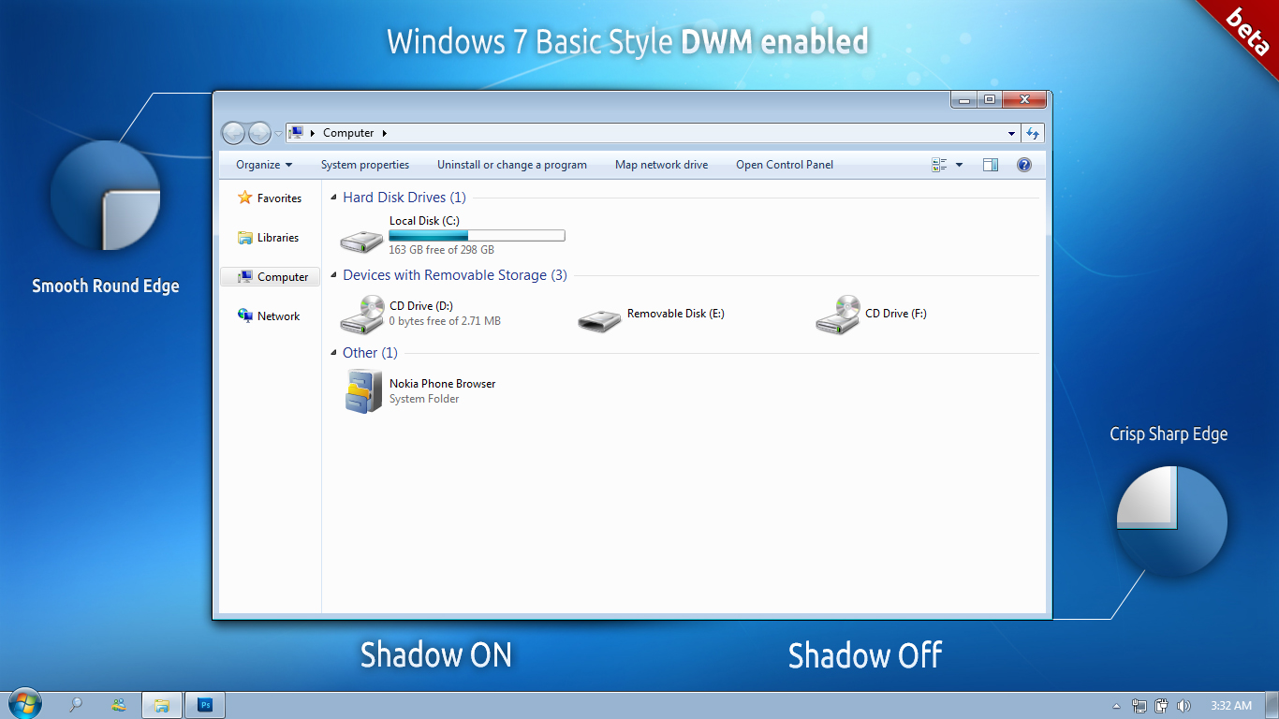1279x719 pixels.
Task: Click the computer icon in the address bar
Action: (296, 133)
